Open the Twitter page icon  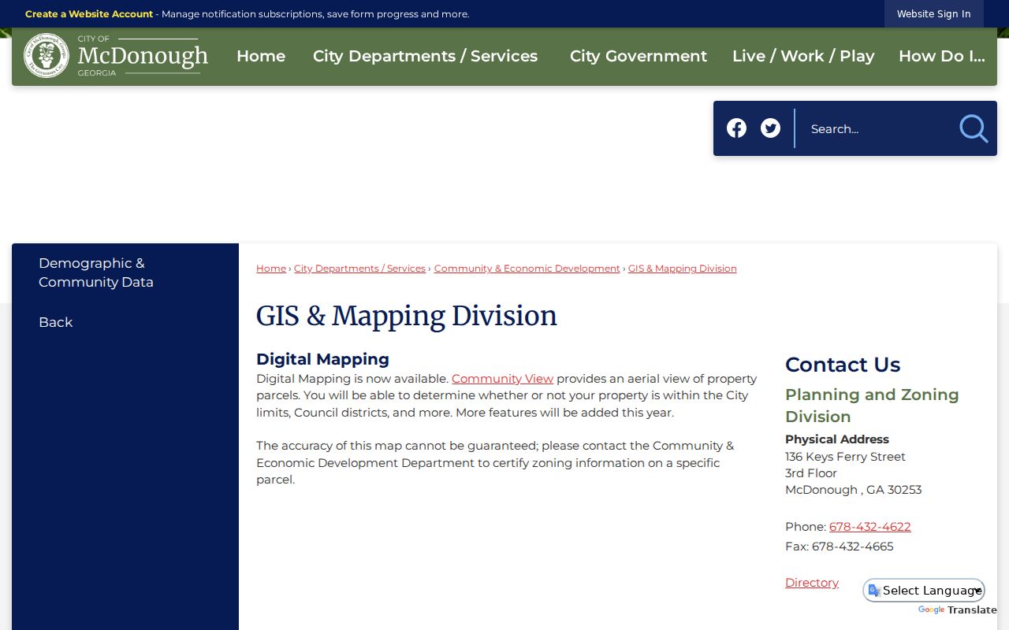pos(770,128)
